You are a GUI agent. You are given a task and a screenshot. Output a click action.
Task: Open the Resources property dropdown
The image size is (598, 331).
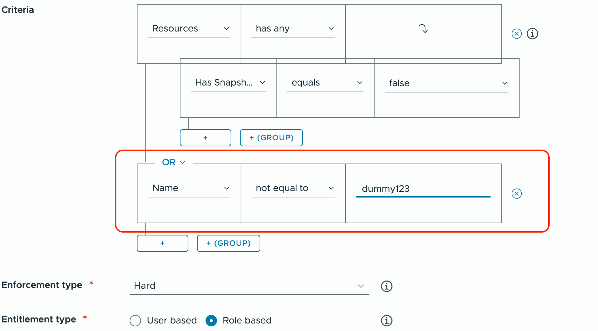(189, 29)
